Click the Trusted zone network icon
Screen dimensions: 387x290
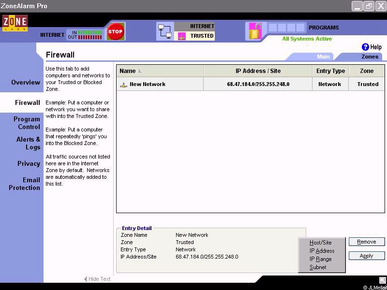click(x=182, y=37)
